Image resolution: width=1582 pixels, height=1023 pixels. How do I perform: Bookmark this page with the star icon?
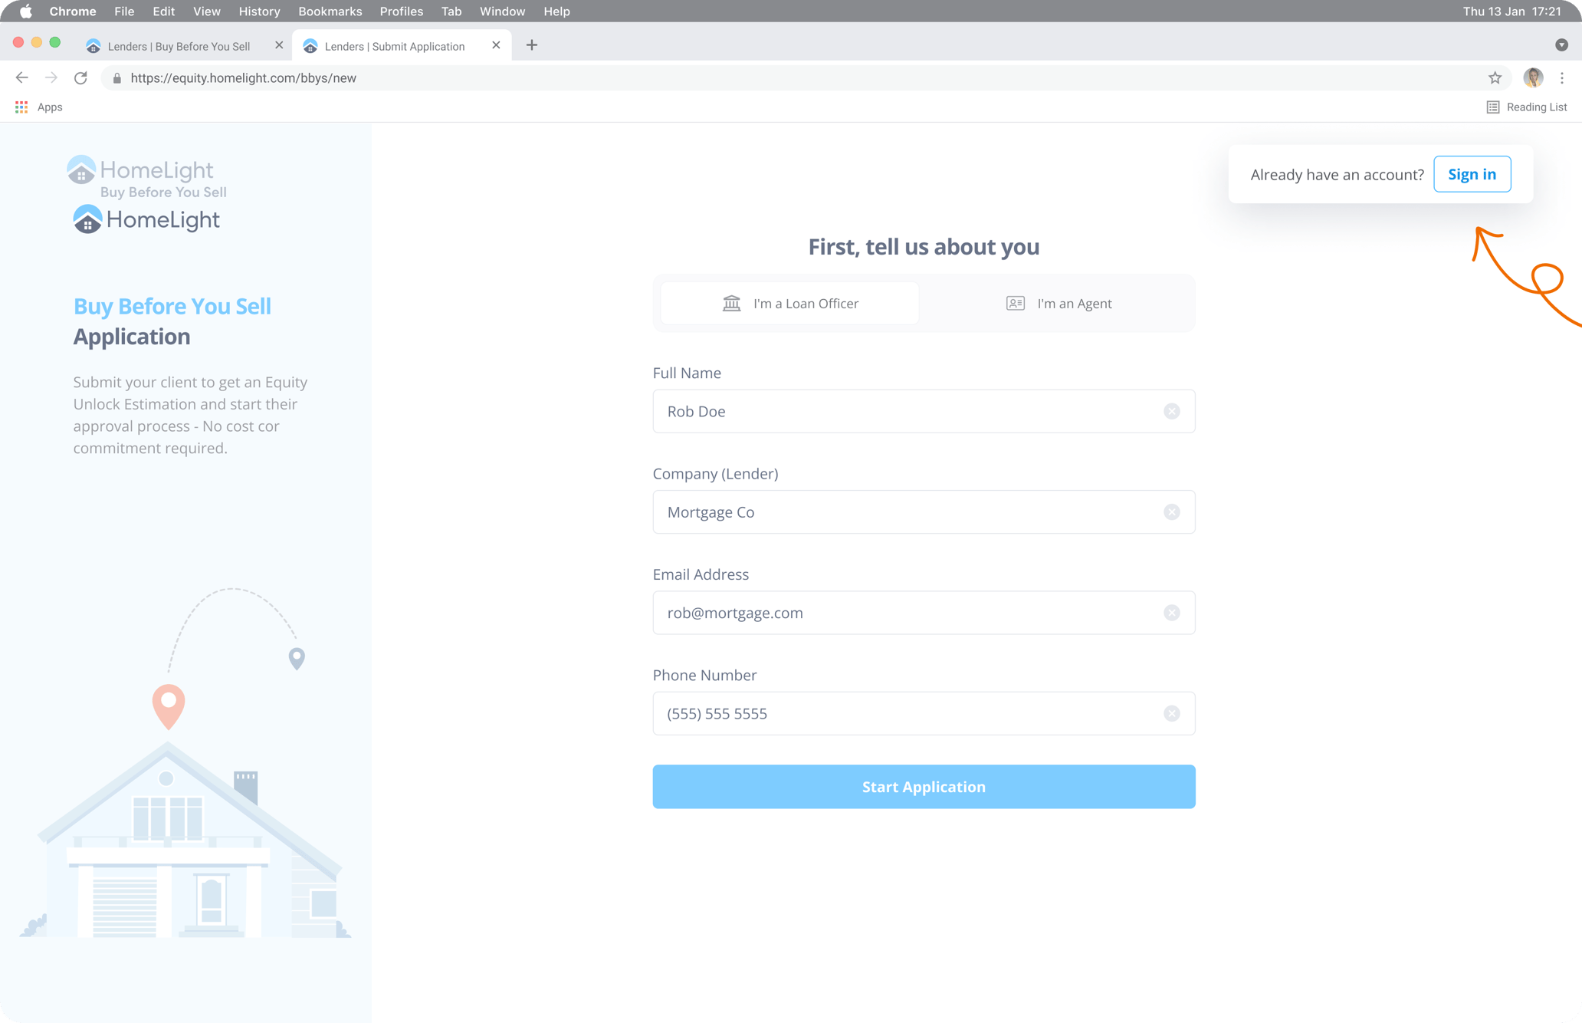pyautogui.click(x=1495, y=77)
